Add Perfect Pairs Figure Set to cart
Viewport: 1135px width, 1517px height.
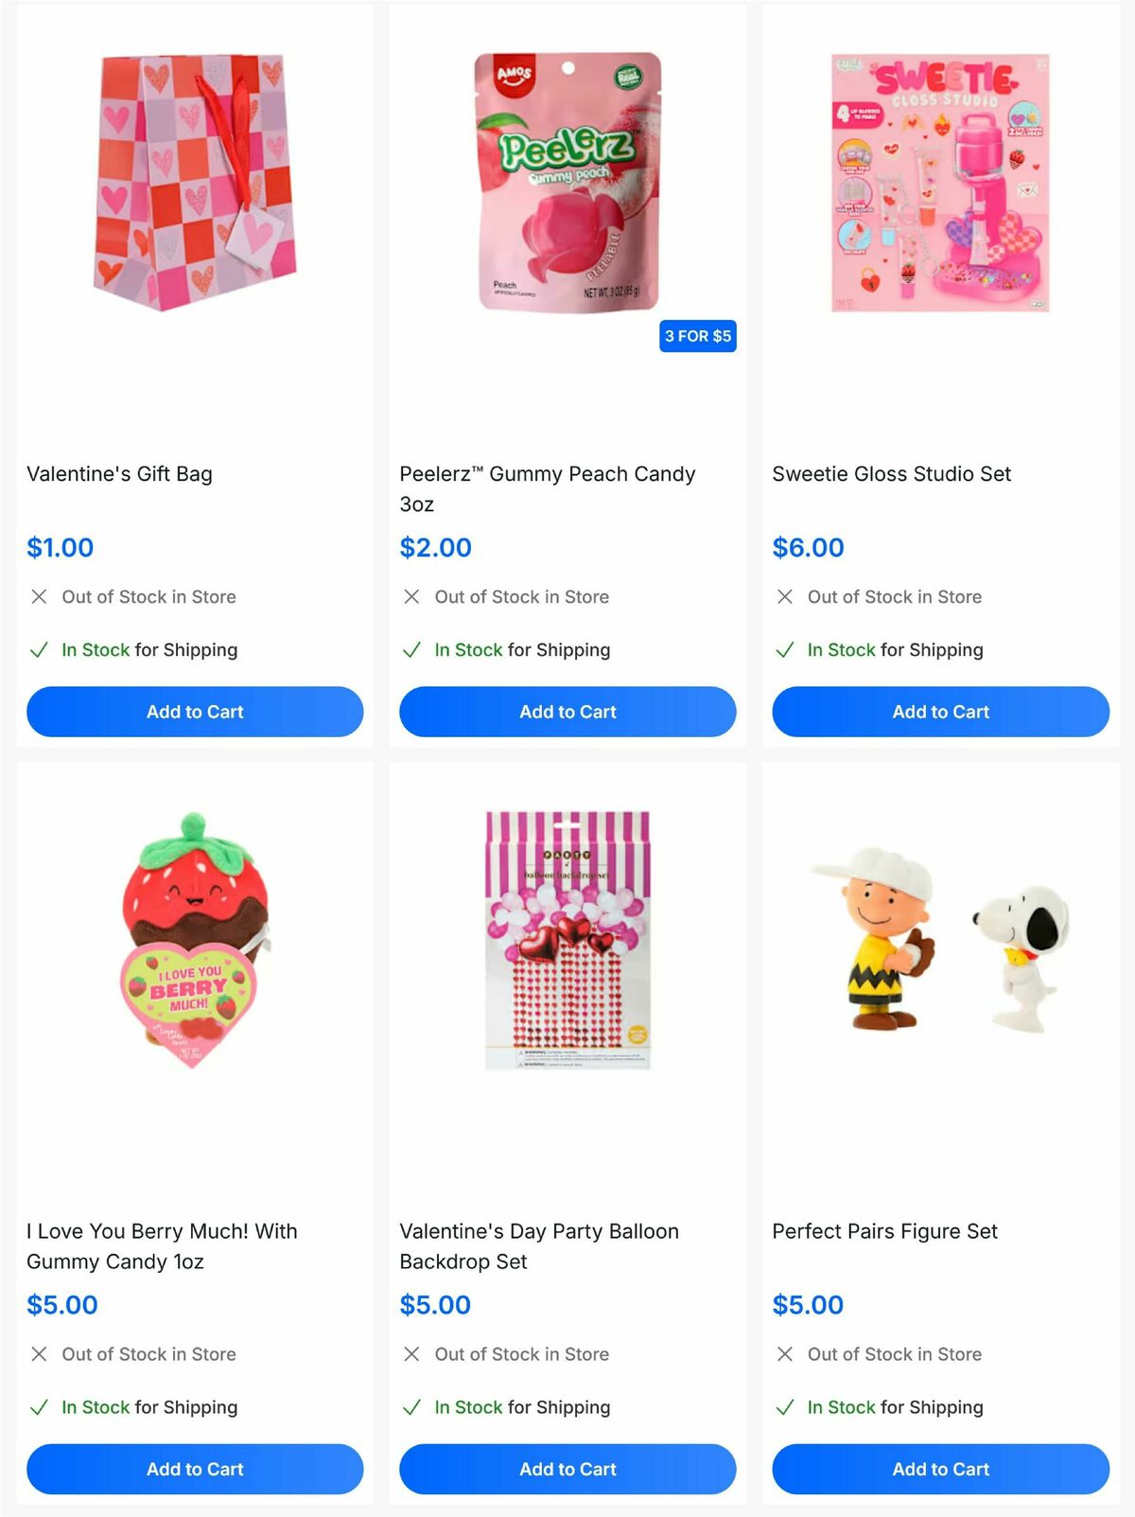point(940,1469)
